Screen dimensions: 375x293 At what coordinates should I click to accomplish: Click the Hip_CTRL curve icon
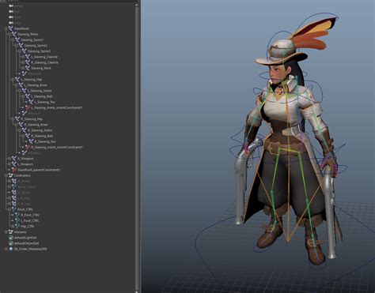click(x=17, y=226)
